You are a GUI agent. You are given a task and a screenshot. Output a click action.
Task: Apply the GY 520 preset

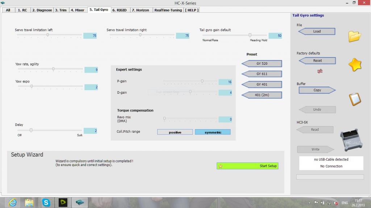click(x=262, y=64)
